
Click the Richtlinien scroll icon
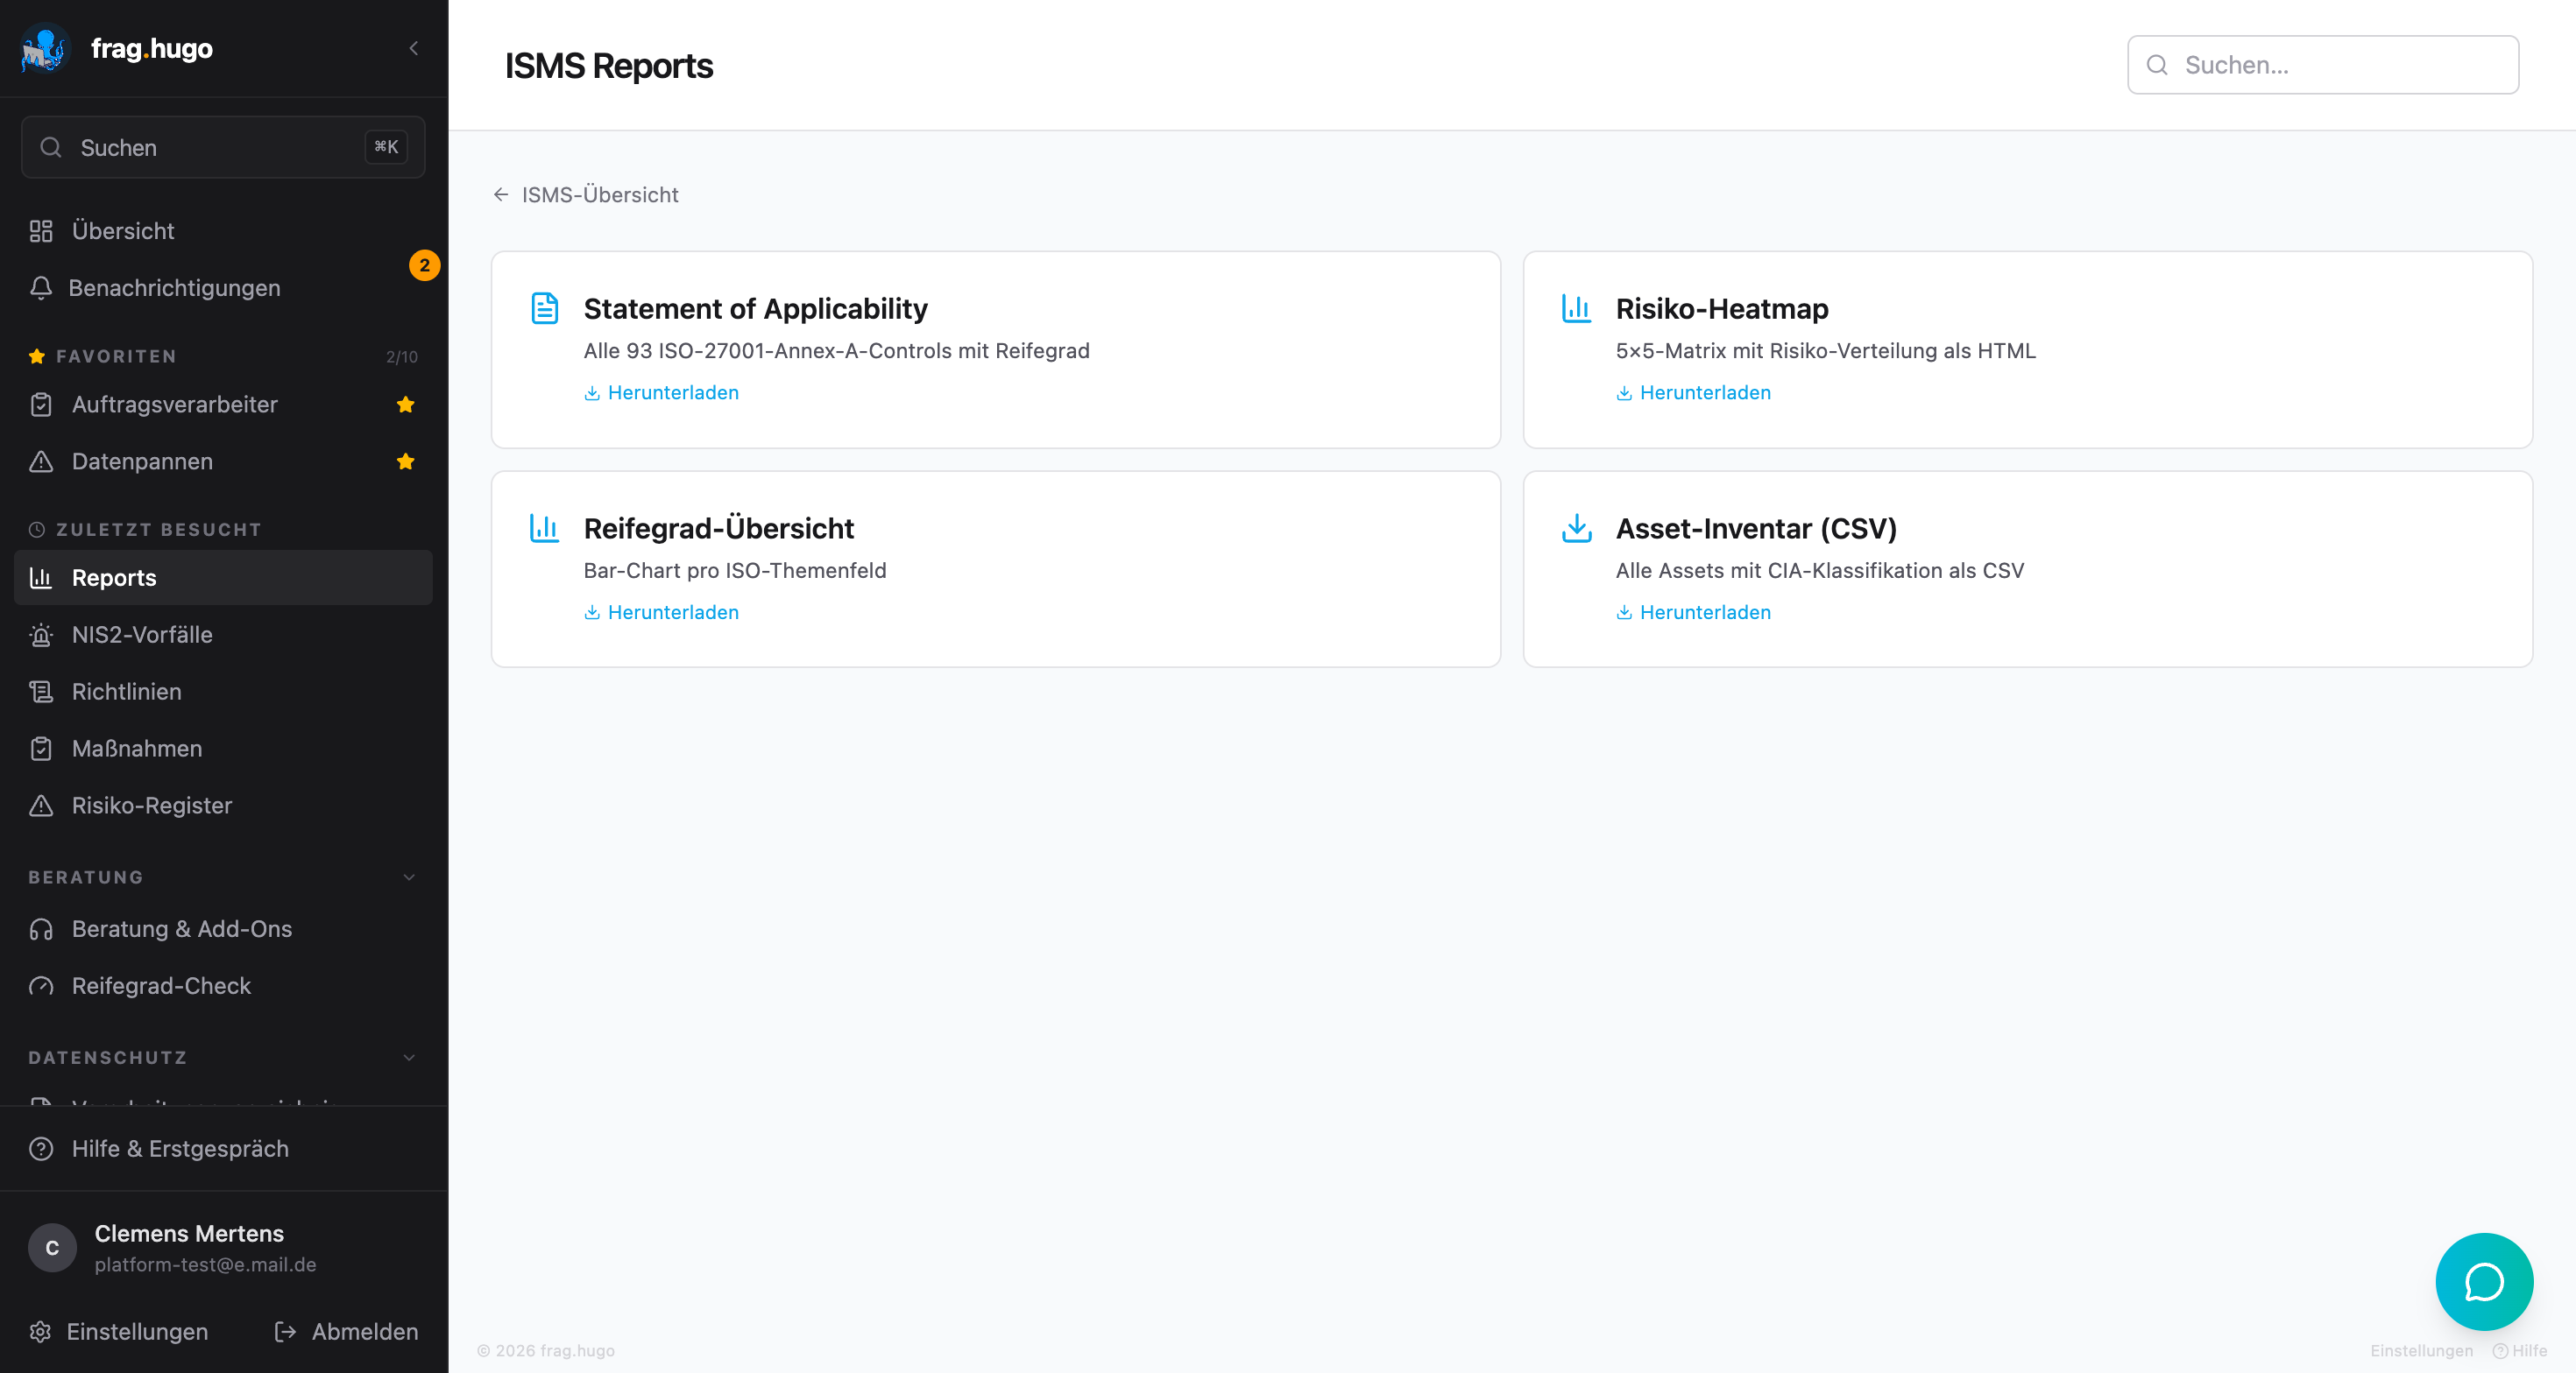click(x=41, y=692)
